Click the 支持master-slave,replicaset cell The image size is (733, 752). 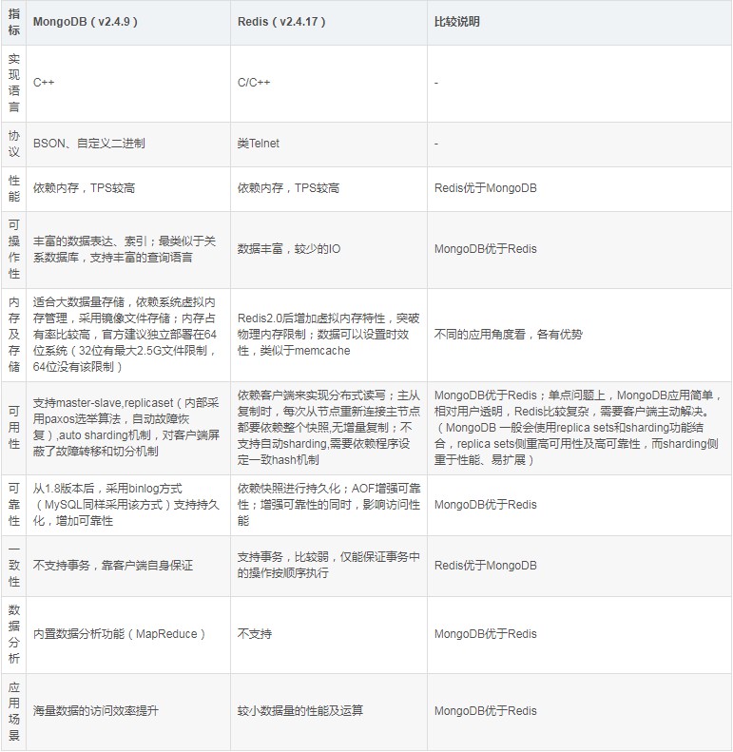pyautogui.click(x=126, y=427)
